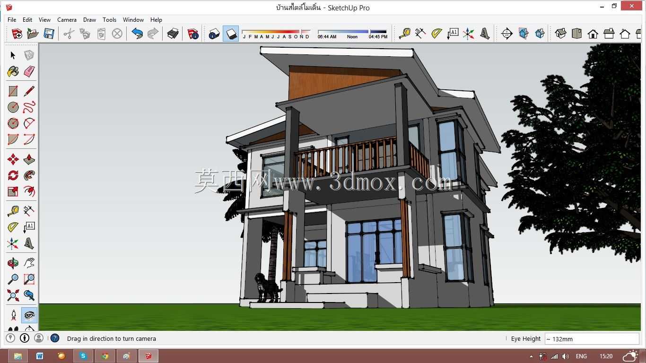The height and width of the screenshot is (363, 646).
Task: Select the Line pencil tool
Action: click(29, 91)
